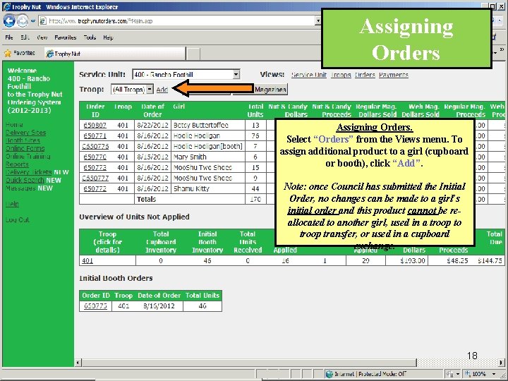Open initial booth order 650775
This screenshot has height=381, width=508.
point(95,306)
